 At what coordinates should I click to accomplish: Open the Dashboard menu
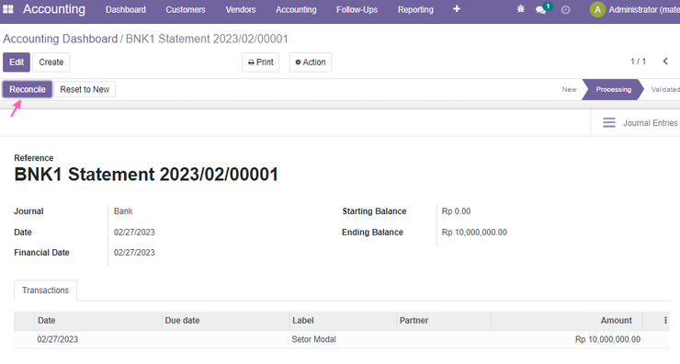click(x=126, y=9)
